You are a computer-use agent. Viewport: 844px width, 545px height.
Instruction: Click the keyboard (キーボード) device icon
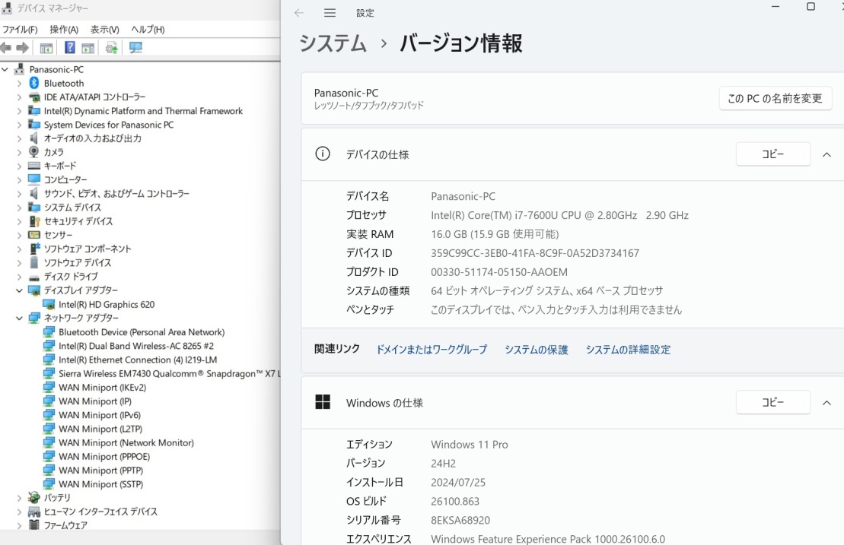pos(34,166)
